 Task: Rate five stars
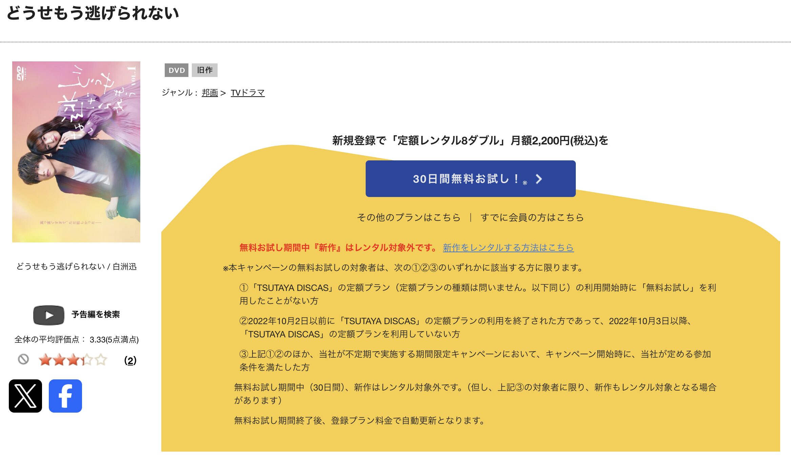pyautogui.click(x=101, y=359)
